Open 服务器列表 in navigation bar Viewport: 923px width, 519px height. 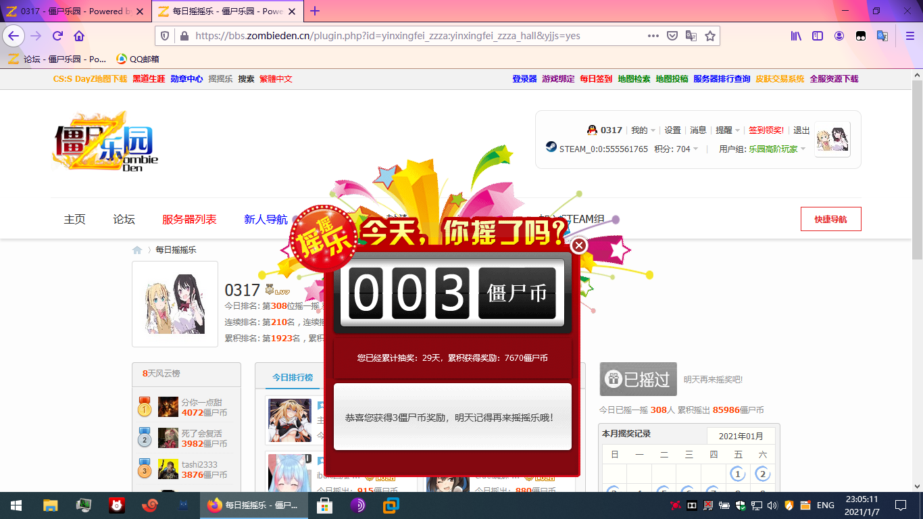[x=189, y=220]
